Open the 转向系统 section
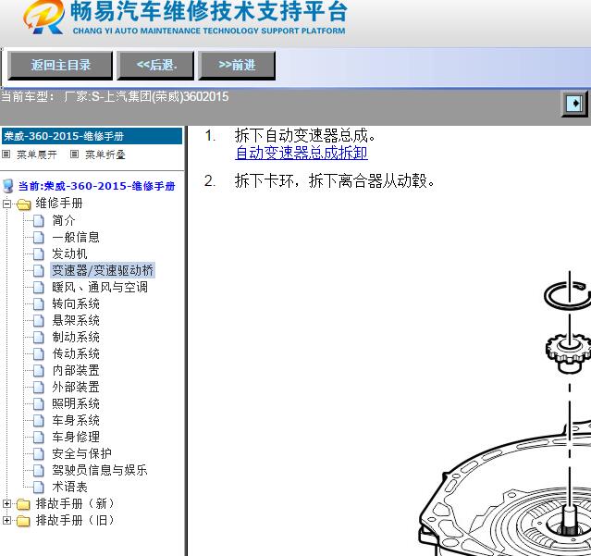591x556 pixels. click(x=76, y=303)
